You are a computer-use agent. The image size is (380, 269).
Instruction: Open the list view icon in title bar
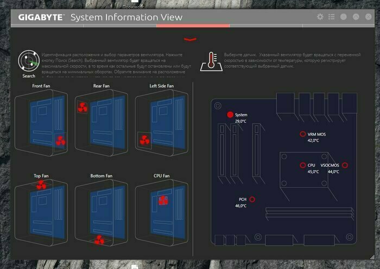tap(331, 17)
